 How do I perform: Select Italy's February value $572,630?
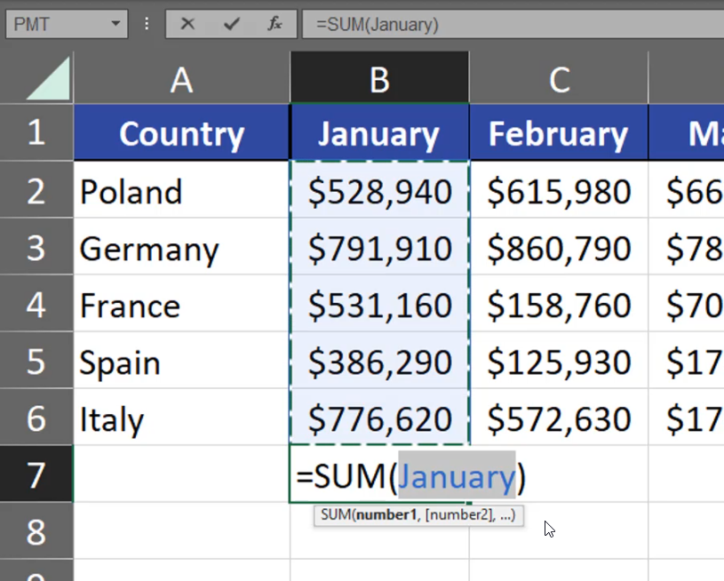point(559,418)
